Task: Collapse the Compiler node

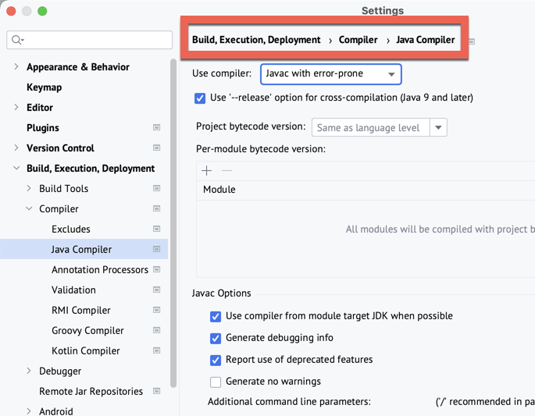Action: (29, 208)
